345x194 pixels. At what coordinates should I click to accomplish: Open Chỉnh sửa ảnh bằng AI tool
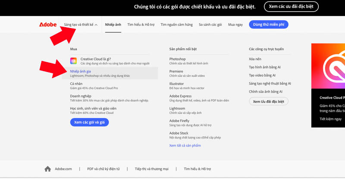pos(266,91)
